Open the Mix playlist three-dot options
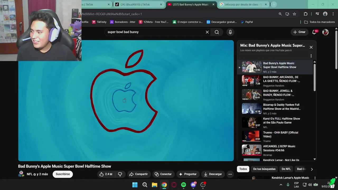This screenshot has width=338, height=190. tap(311, 56)
